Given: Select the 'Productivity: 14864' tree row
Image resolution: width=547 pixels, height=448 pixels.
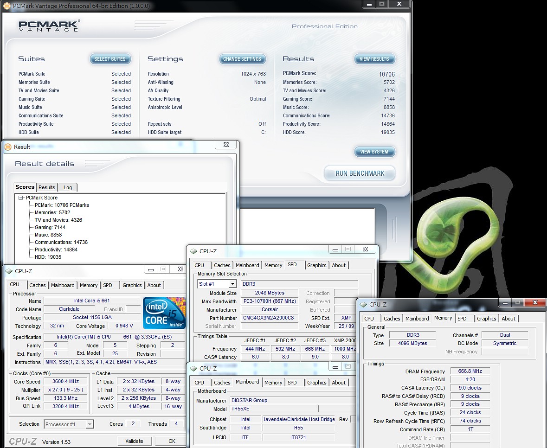Looking at the screenshot, I should 56,250.
